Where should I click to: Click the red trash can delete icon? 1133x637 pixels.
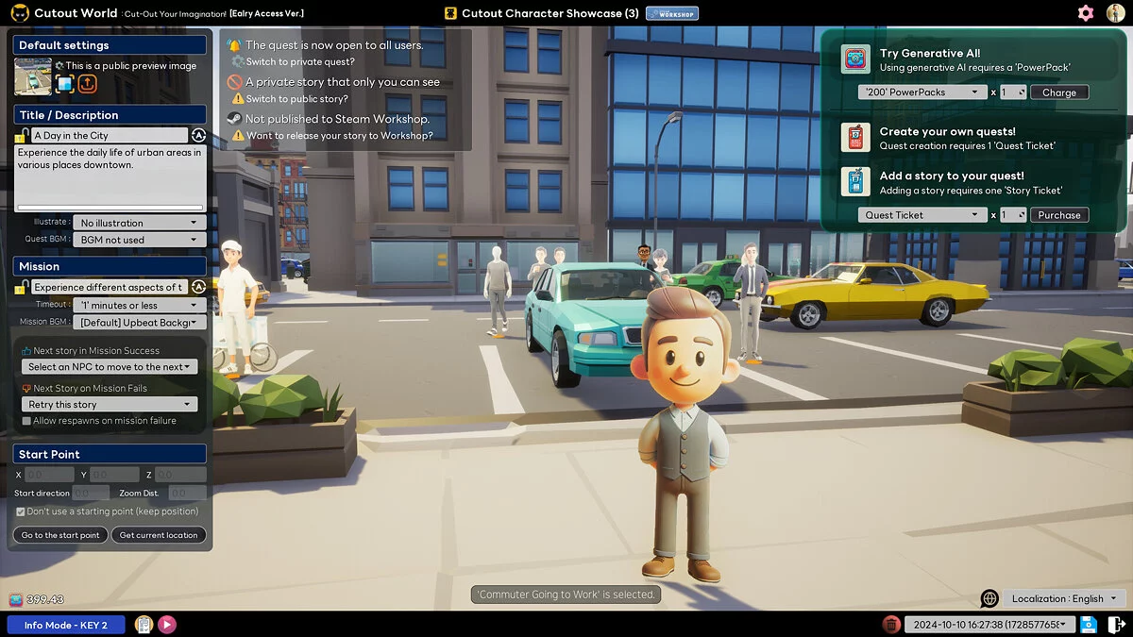coord(890,625)
